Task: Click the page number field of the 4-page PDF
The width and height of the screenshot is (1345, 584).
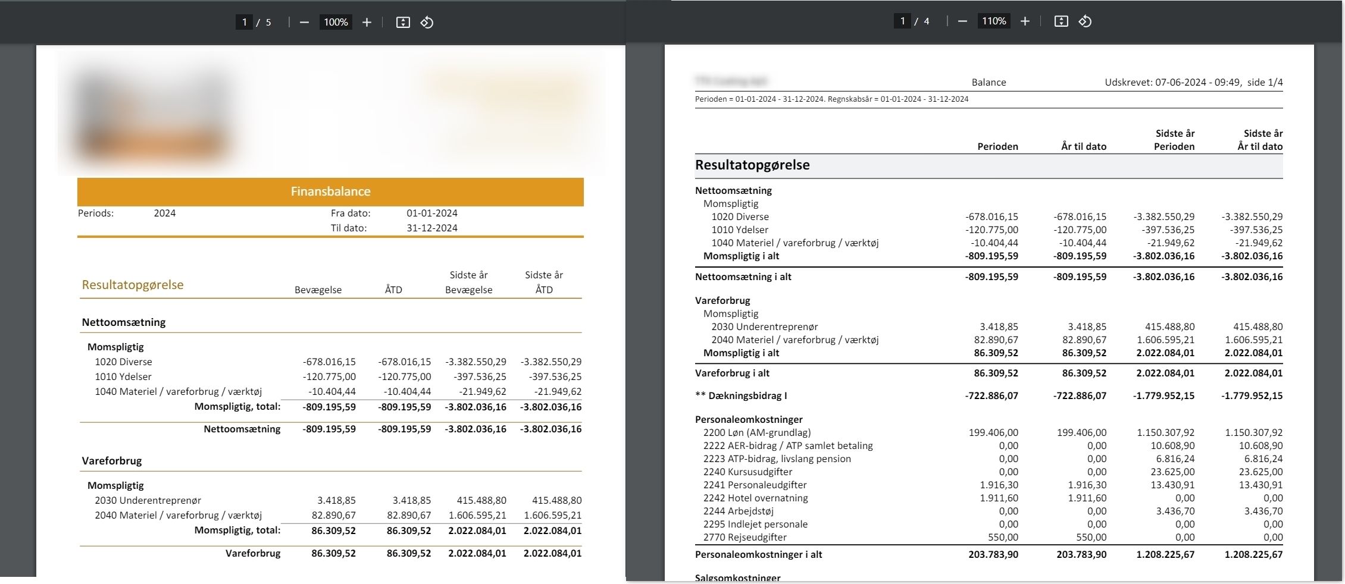Action: pyautogui.click(x=902, y=21)
